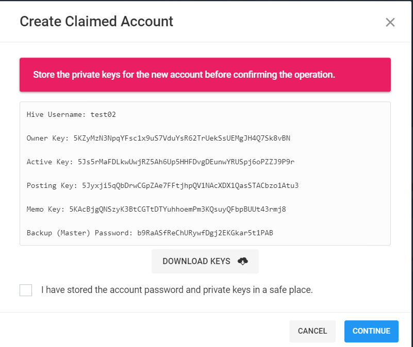Click the Memo Key value text

pos(177,209)
